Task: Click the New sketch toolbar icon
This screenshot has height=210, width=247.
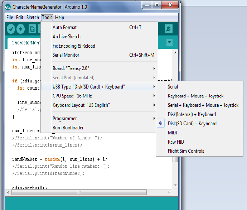Action: click(32, 29)
